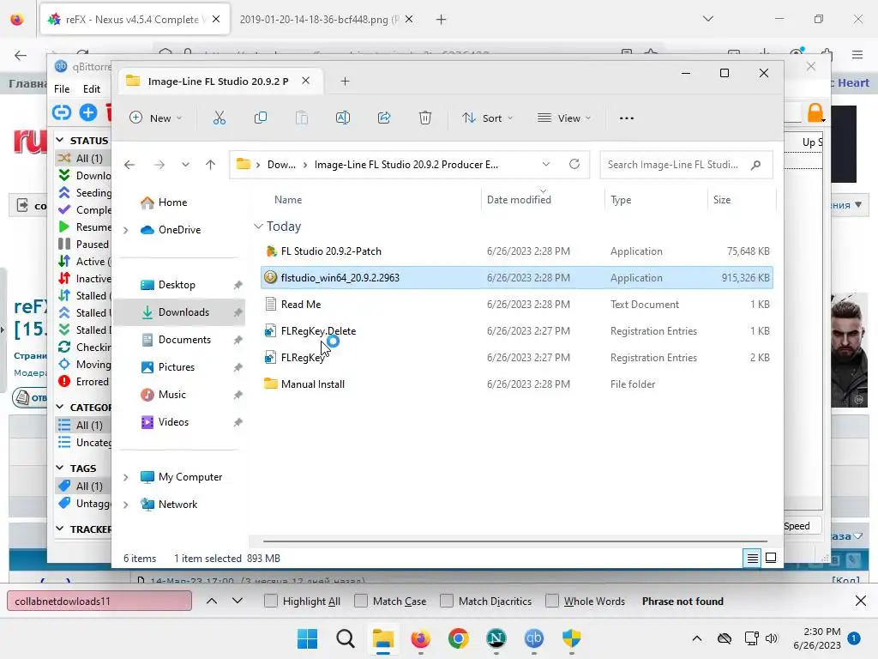Click File Explorer taskbar icon
This screenshot has width=878, height=659.
coord(383,638)
